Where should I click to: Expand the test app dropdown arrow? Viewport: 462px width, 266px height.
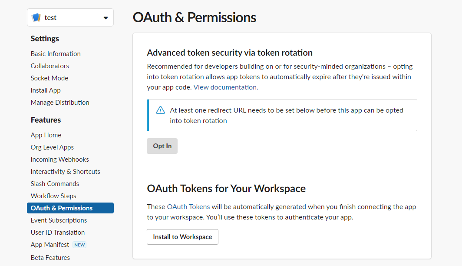pyautogui.click(x=106, y=18)
